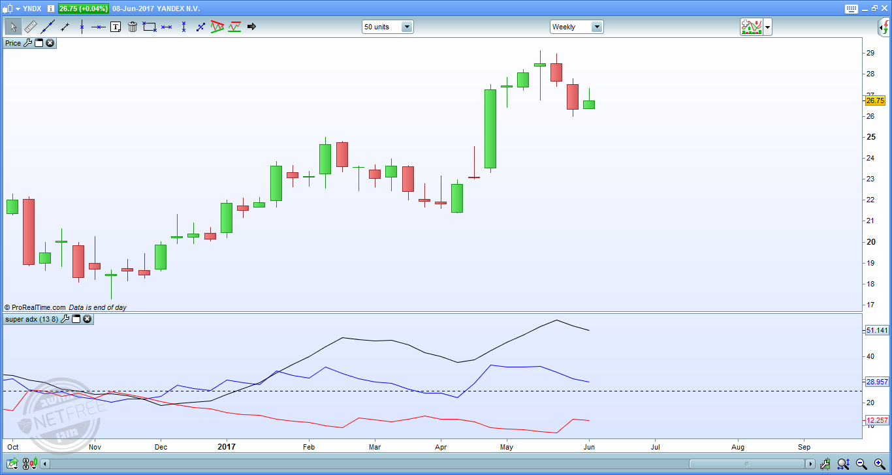
Task: Choose the long trend line drawing tool
Action: (x=48, y=27)
